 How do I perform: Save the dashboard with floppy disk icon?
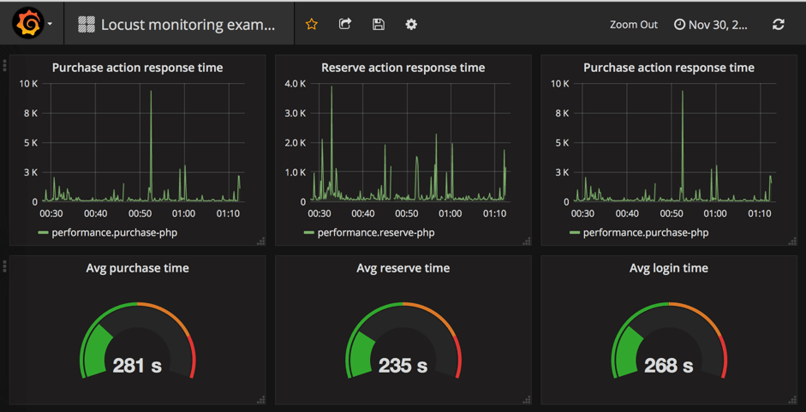click(x=379, y=24)
